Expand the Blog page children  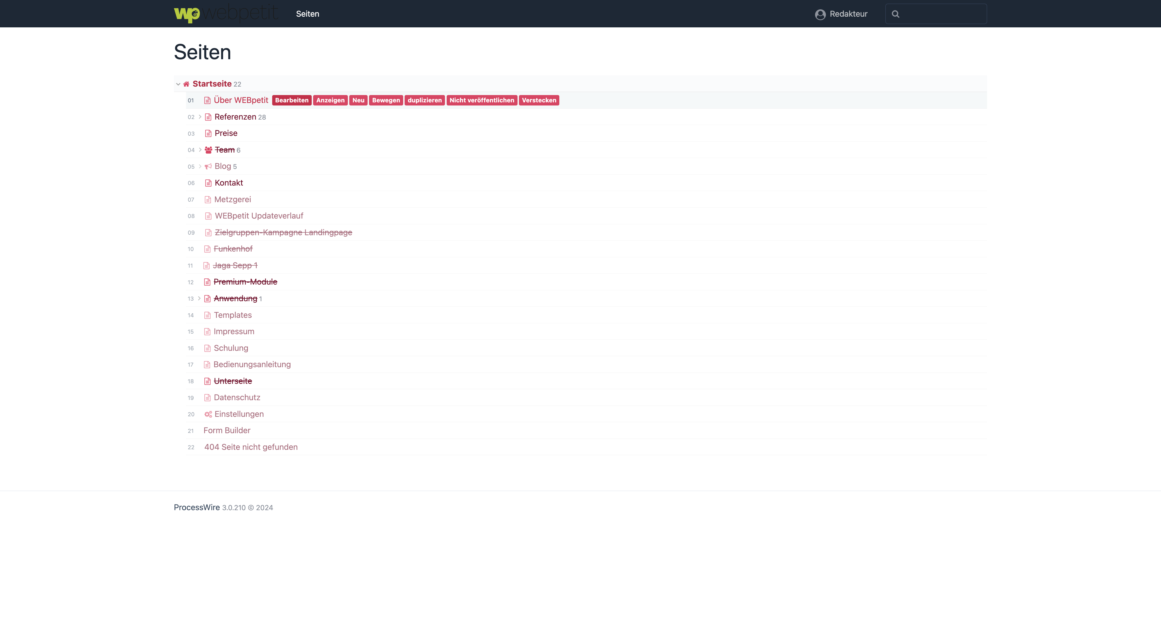point(200,166)
